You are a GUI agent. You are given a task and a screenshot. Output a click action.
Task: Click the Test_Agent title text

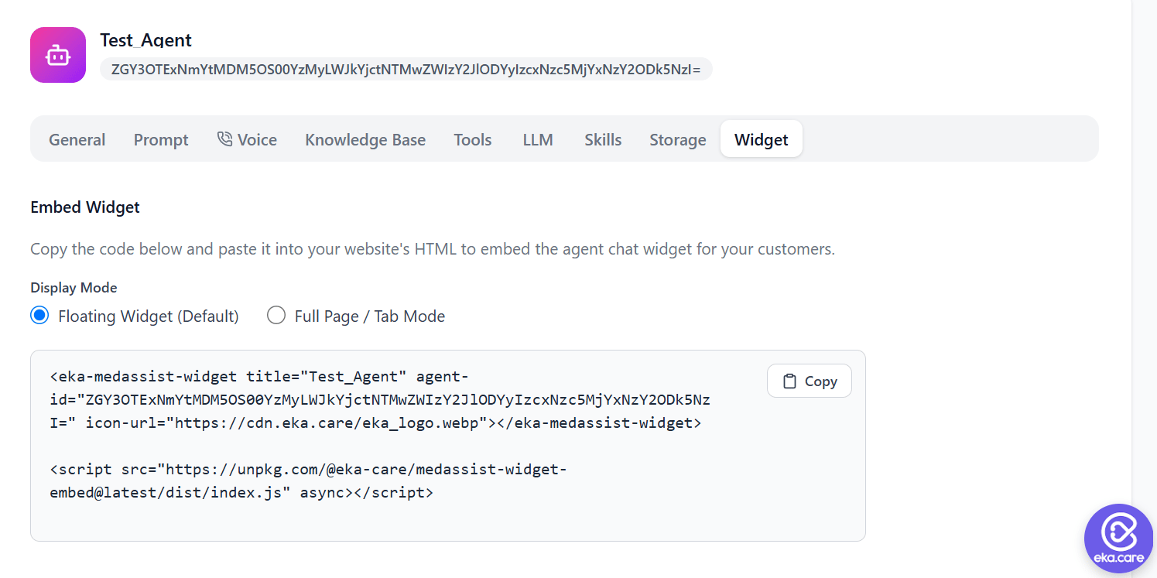click(145, 39)
